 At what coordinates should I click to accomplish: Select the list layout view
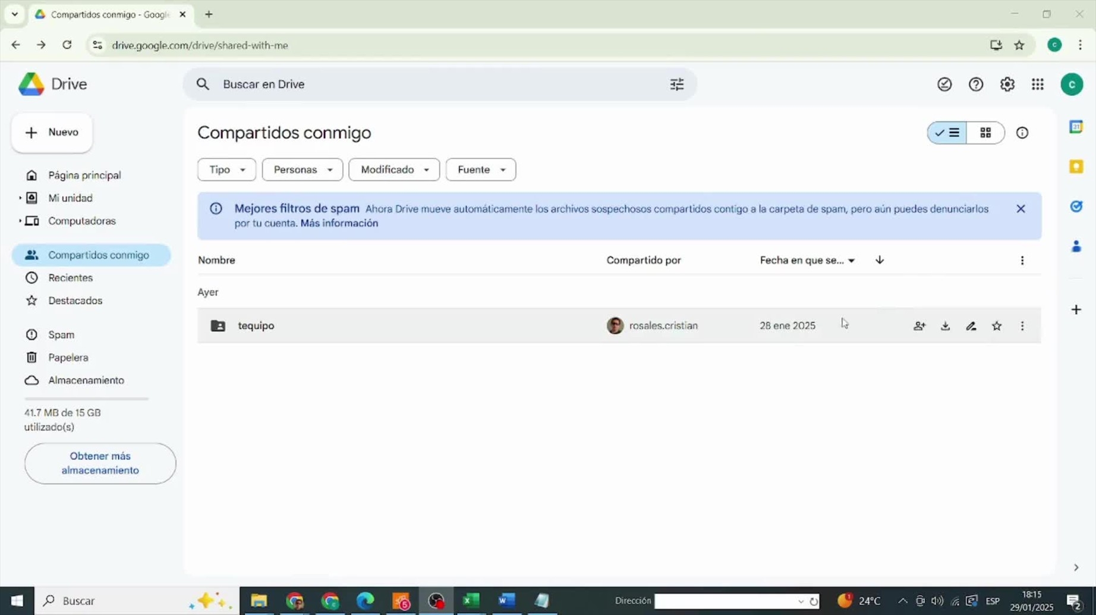point(947,133)
